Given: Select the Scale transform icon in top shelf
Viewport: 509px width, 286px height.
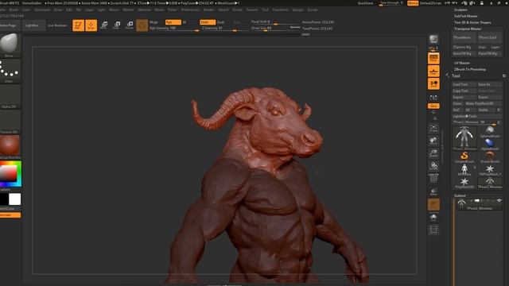Looking at the screenshot, I should click(x=117, y=25).
